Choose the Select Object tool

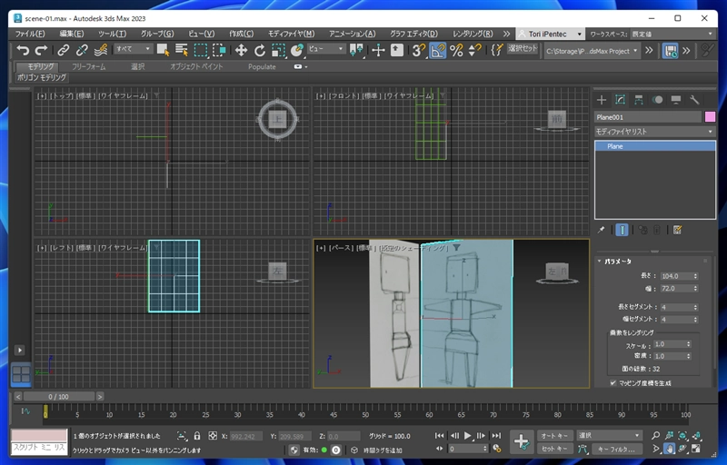pyautogui.click(x=163, y=50)
